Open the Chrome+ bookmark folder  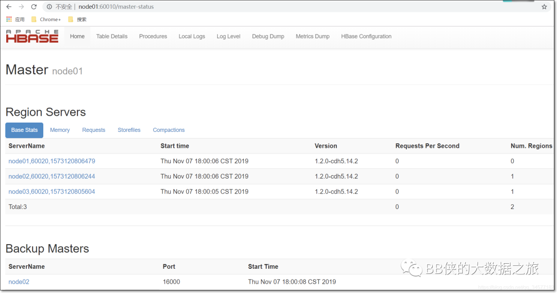coord(46,20)
